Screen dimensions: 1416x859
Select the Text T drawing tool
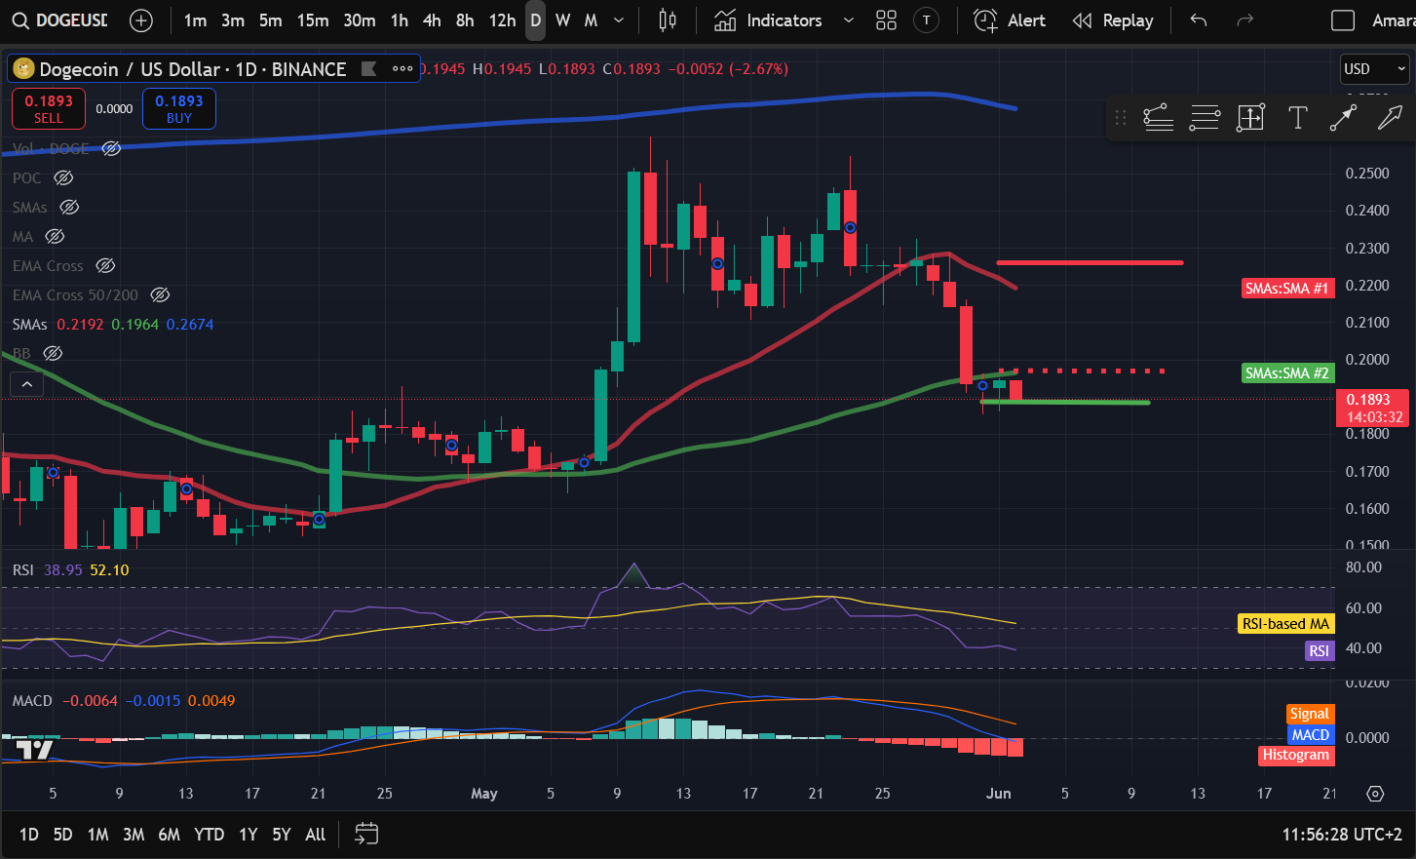pyautogui.click(x=1297, y=118)
